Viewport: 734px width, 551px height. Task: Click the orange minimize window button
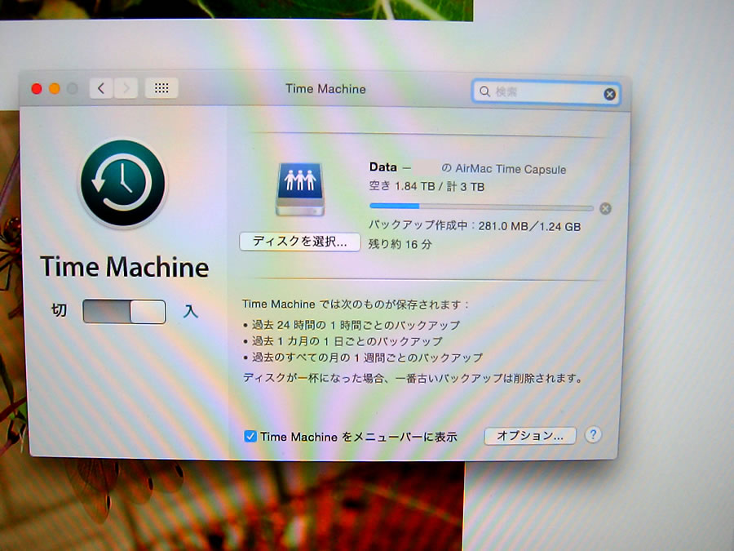coord(55,88)
